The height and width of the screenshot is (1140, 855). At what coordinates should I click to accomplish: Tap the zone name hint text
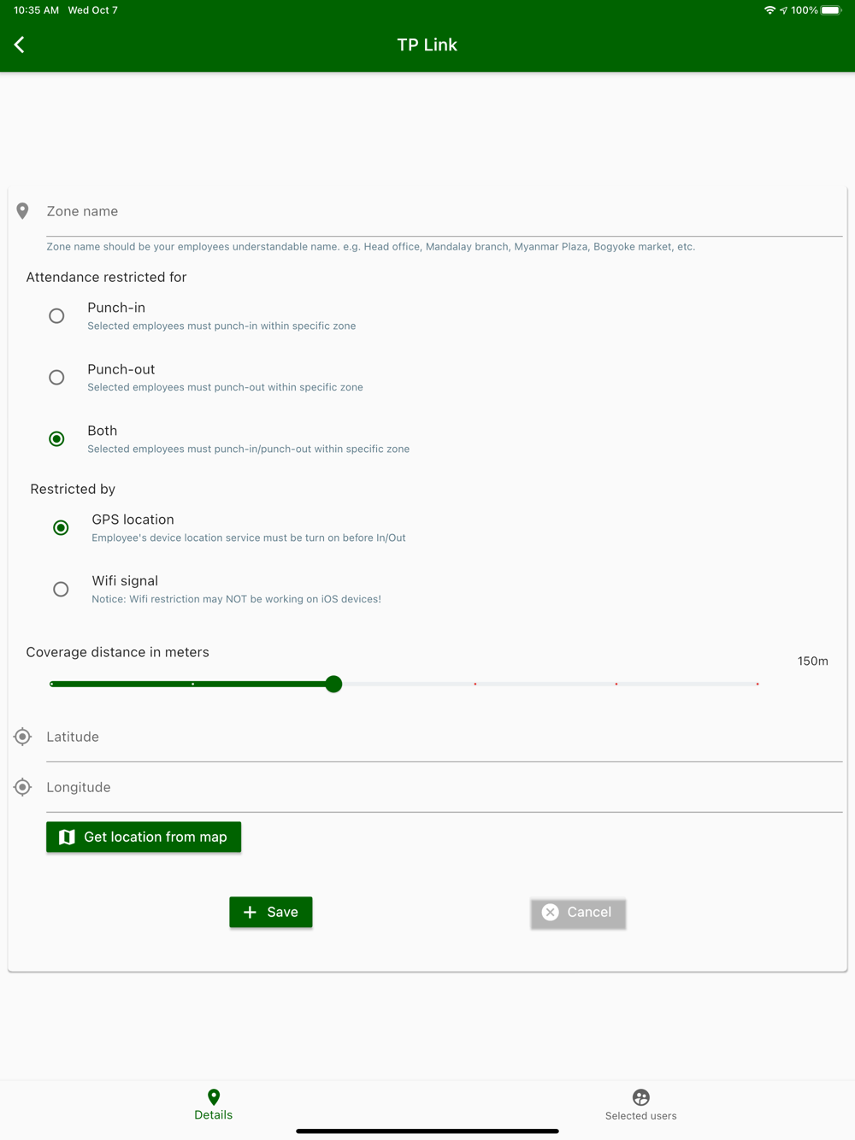tap(370, 247)
